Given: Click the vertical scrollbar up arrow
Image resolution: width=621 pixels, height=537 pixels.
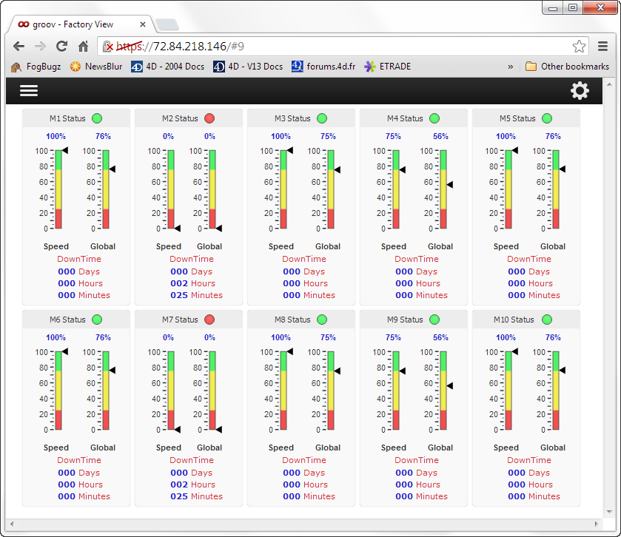Looking at the screenshot, I should [x=609, y=84].
